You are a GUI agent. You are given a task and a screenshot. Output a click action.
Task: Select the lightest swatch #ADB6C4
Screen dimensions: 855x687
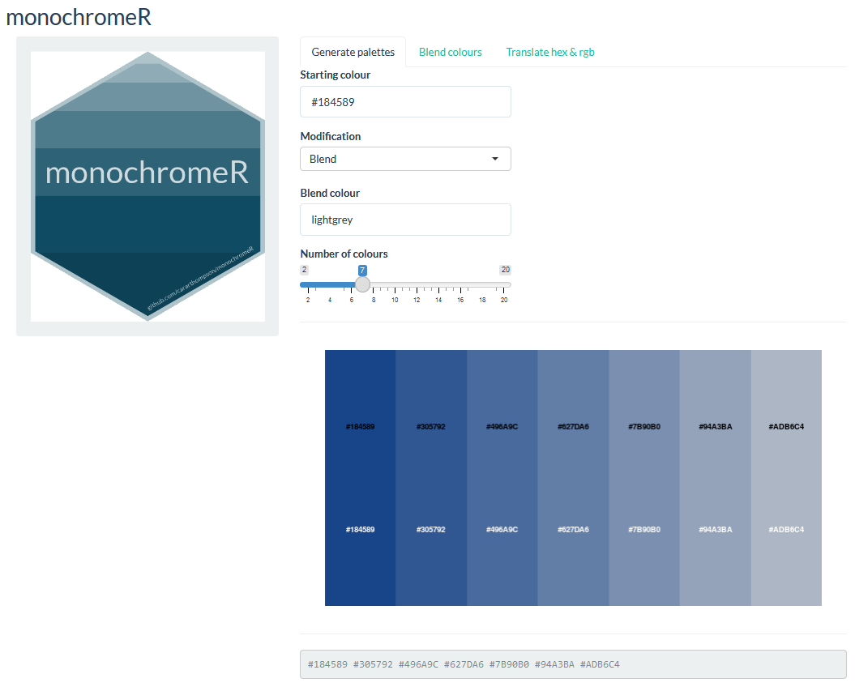786,478
